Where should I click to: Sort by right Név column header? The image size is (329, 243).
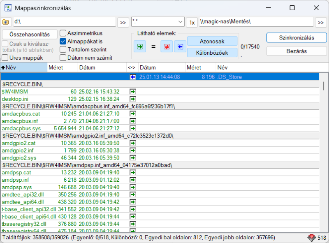click(272, 67)
